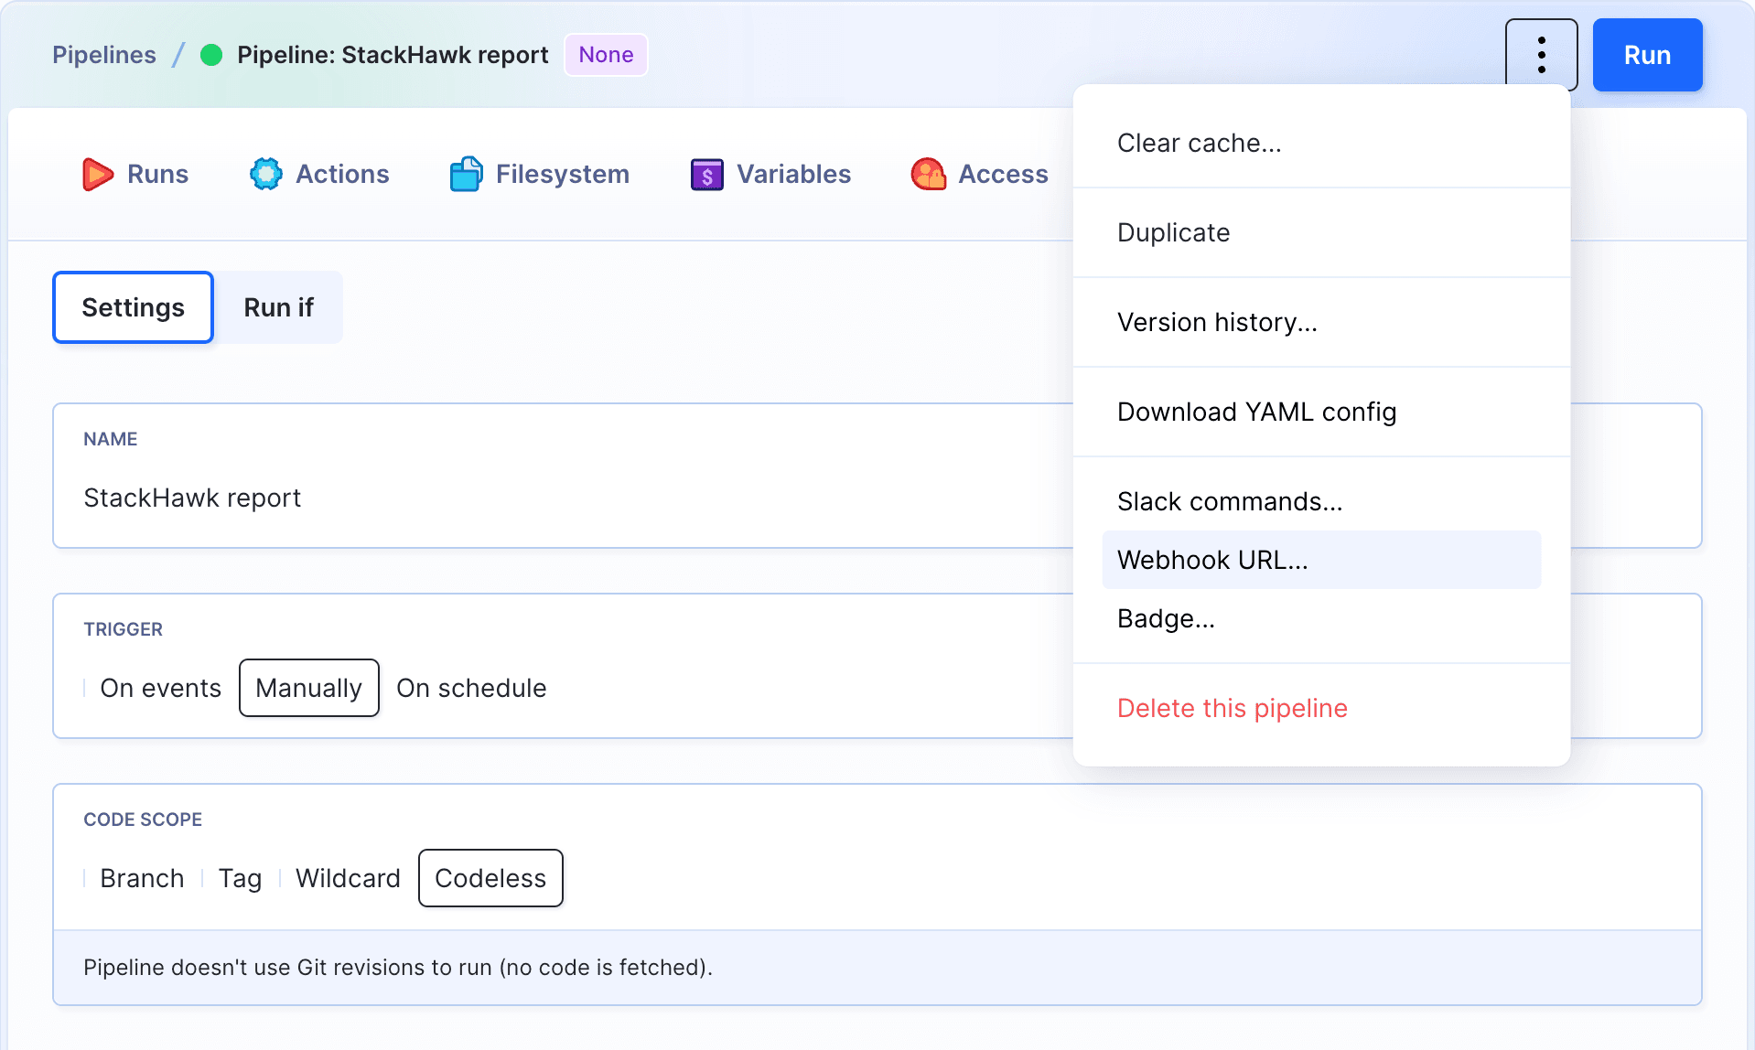Go to the Pipelines breadcrumb link
Screen dimensions: 1755x1050
pos(104,55)
